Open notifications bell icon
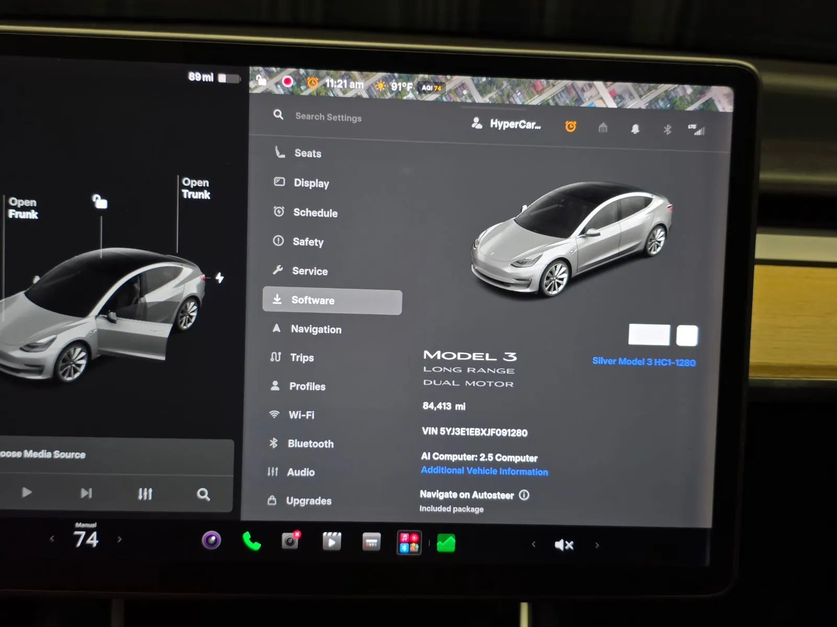This screenshot has width=837, height=627. pyautogui.click(x=635, y=129)
